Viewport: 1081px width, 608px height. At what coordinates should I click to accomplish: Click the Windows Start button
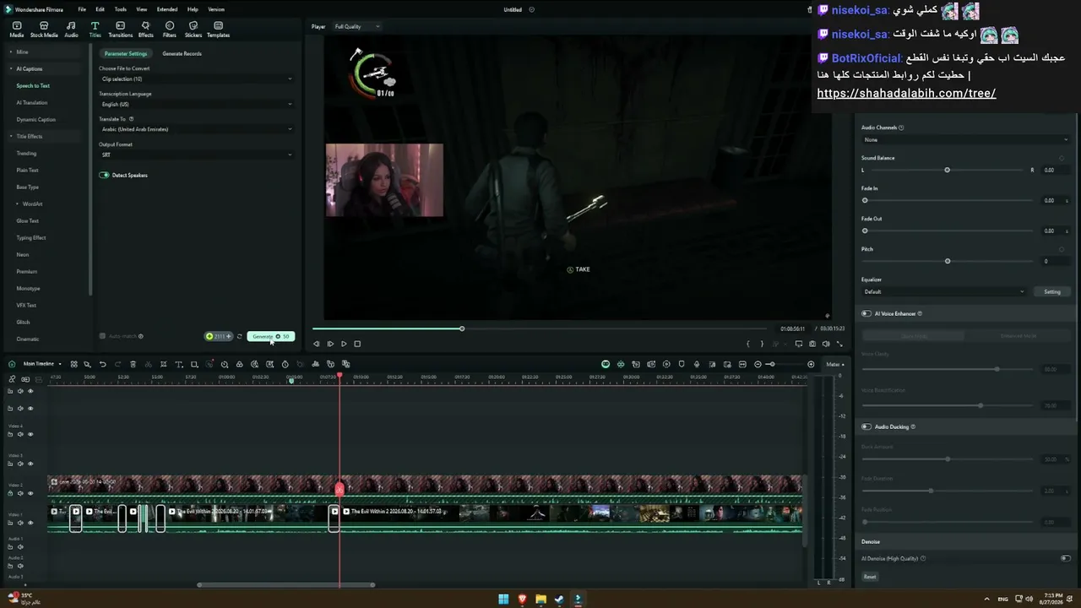pyautogui.click(x=503, y=599)
